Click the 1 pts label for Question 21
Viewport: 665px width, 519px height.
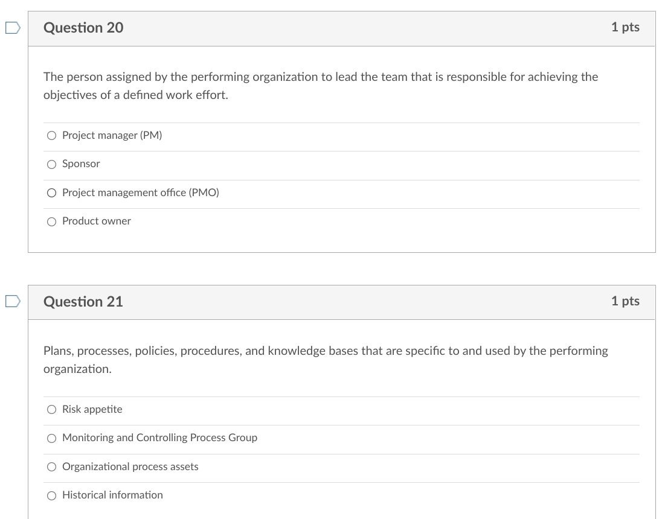[625, 301]
